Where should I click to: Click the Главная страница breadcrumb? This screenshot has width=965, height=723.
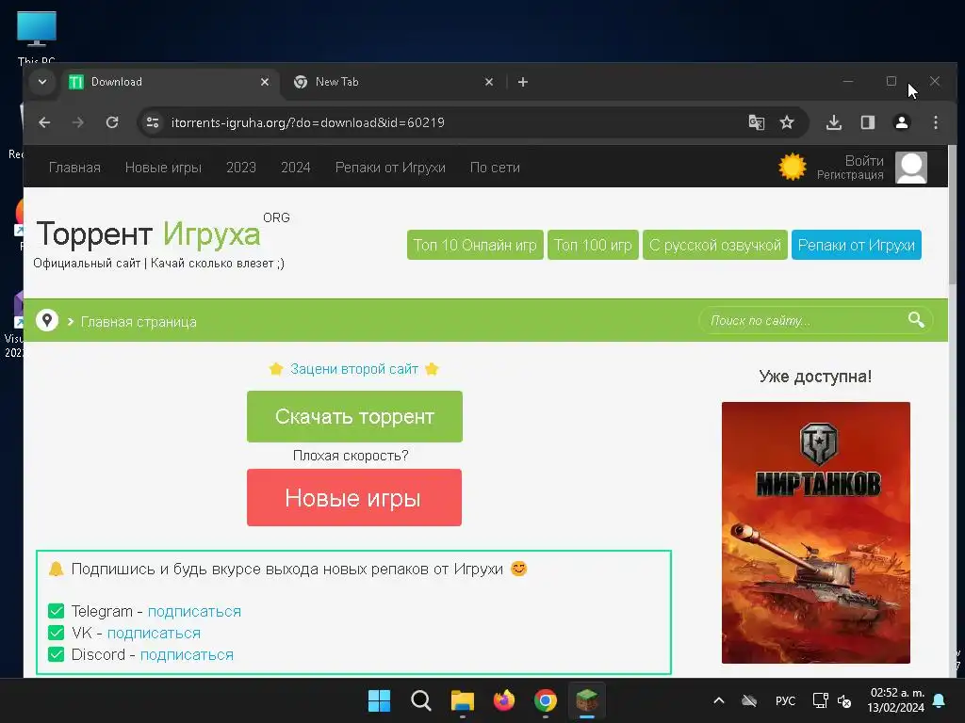(x=139, y=322)
